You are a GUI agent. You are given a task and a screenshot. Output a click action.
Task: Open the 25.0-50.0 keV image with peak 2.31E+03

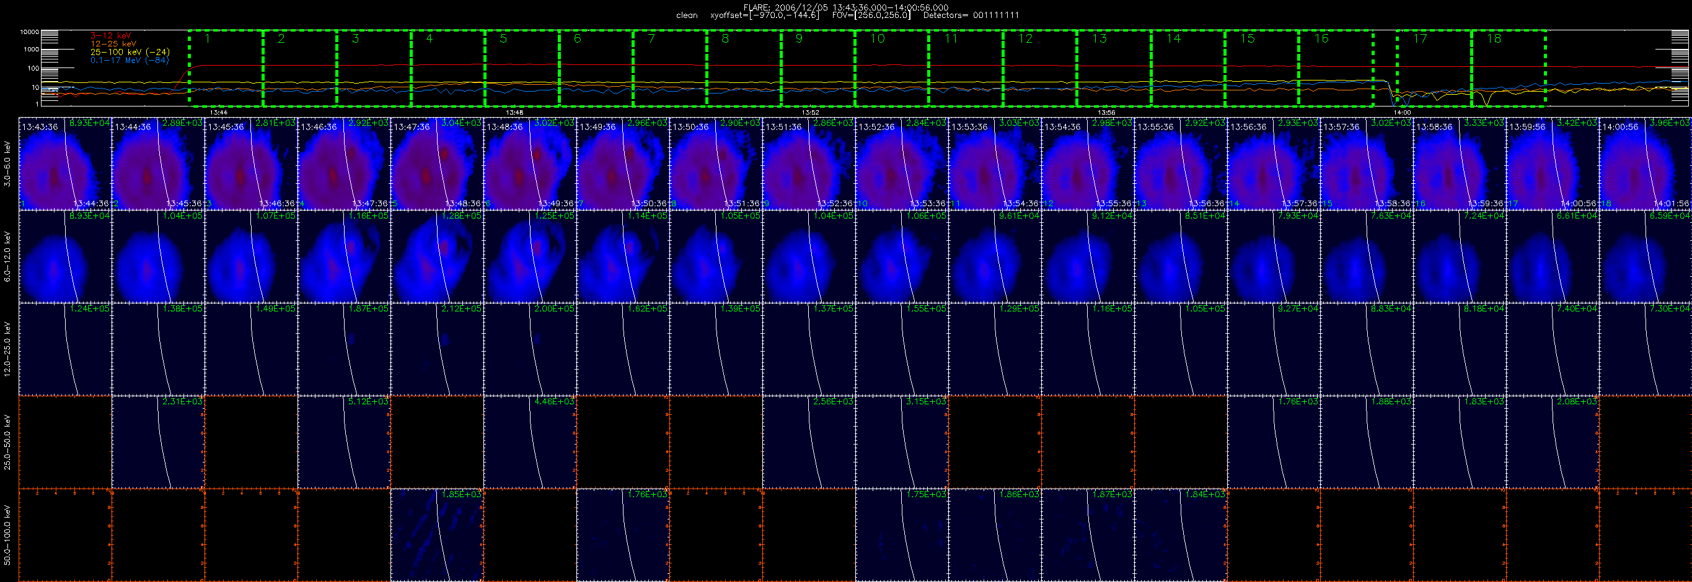click(x=158, y=442)
